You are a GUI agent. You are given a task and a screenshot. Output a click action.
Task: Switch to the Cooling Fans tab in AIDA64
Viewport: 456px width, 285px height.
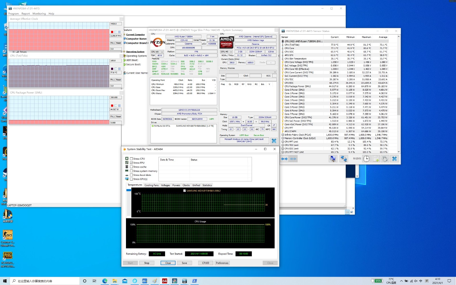click(151, 185)
